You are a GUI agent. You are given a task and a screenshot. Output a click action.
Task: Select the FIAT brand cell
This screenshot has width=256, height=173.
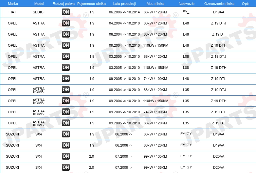click(x=12, y=12)
